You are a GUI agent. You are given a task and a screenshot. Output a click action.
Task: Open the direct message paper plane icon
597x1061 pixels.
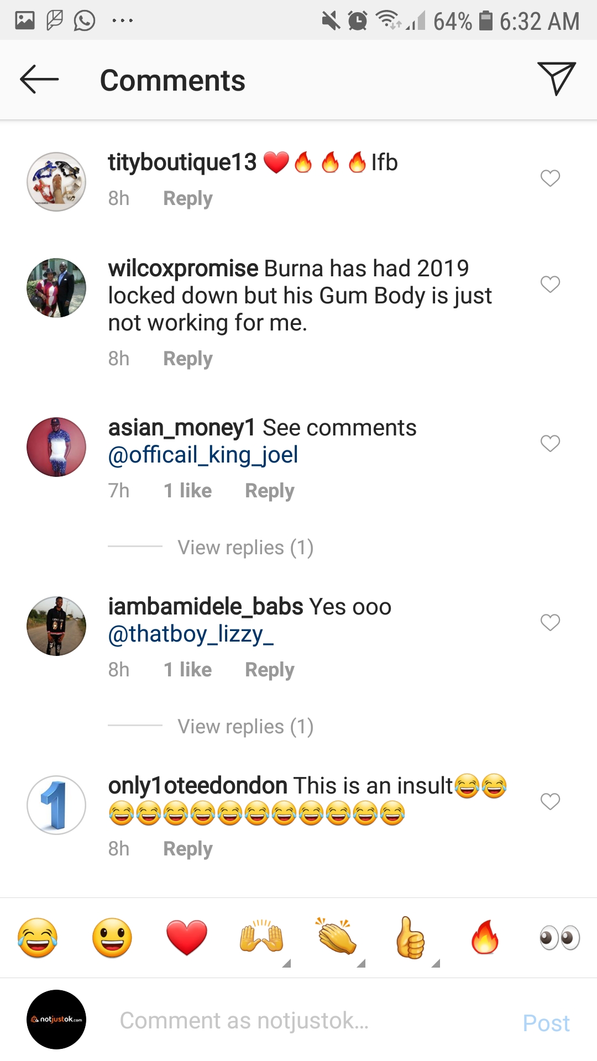coord(556,78)
